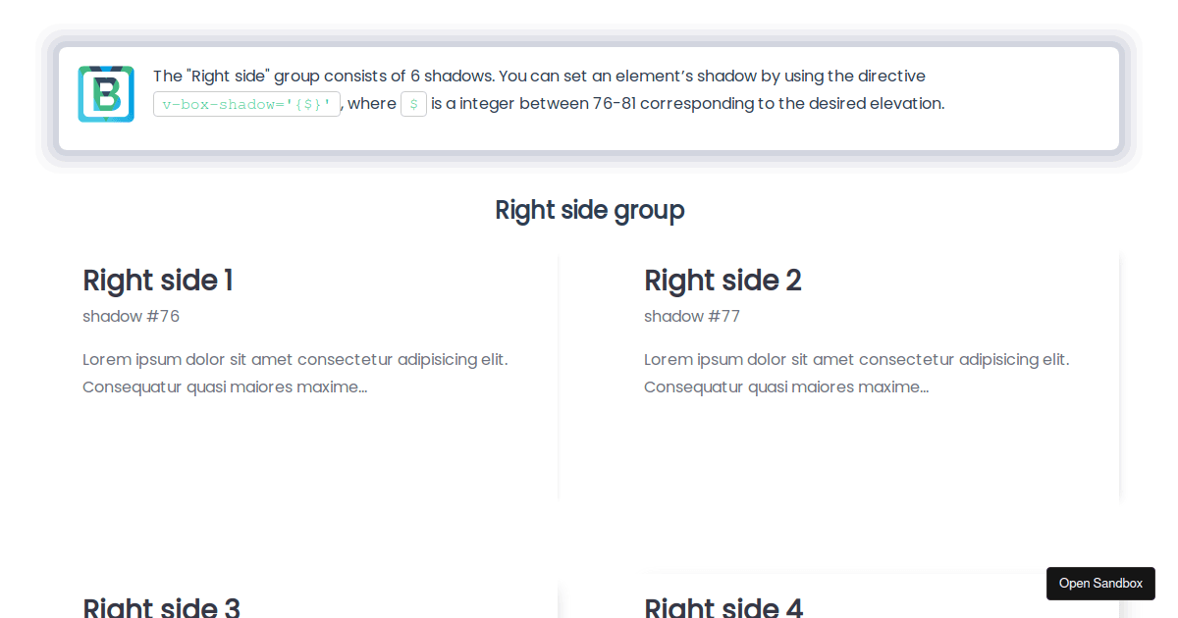The width and height of the screenshot is (1178, 618).
Task: Click the Right side group heading
Action: click(x=590, y=209)
